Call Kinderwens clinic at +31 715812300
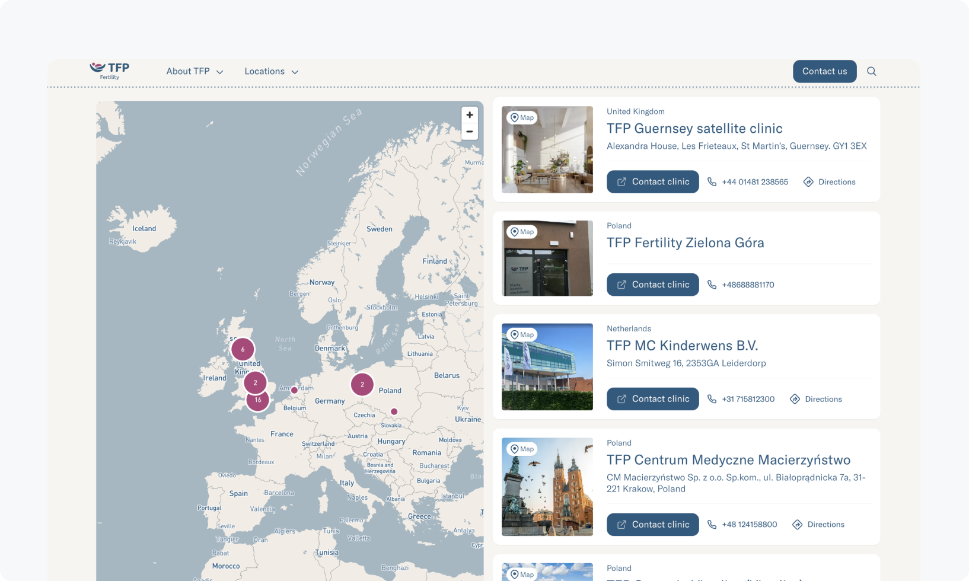969x581 pixels. click(741, 399)
